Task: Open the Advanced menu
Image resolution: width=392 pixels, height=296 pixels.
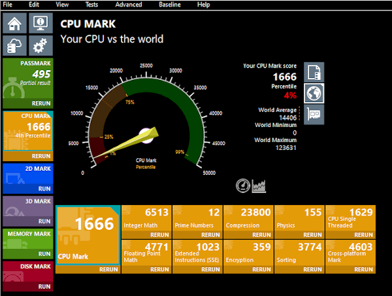Action: coord(129,5)
